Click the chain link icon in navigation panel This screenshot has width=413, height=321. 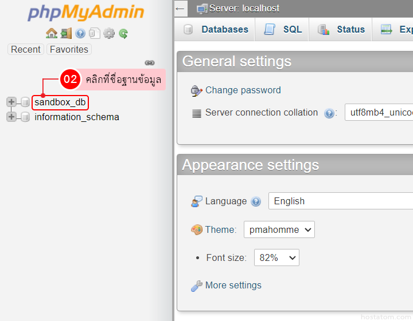[150, 62]
